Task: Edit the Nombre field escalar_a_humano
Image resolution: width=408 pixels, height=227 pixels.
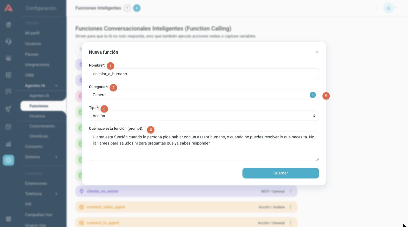Action: click(204, 74)
